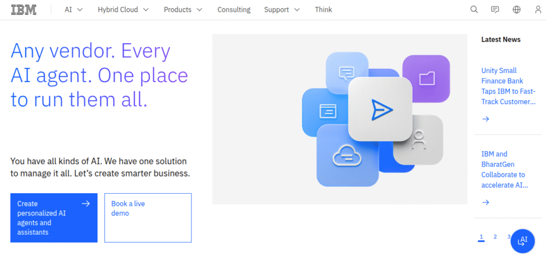Open the Consulting menu item

click(x=234, y=10)
